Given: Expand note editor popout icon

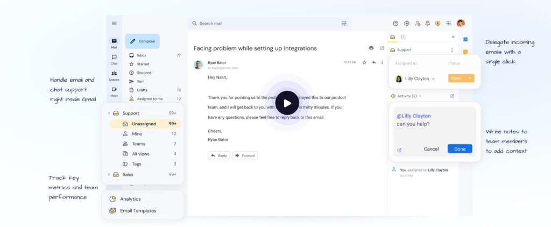Looking at the screenshot, I should pos(399,150).
